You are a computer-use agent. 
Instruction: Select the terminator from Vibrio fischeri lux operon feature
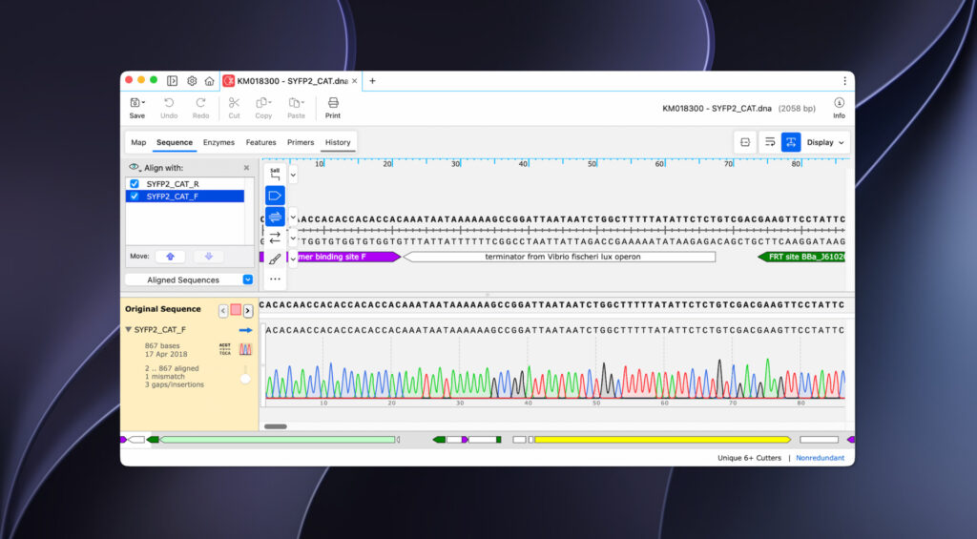pyautogui.click(x=559, y=257)
